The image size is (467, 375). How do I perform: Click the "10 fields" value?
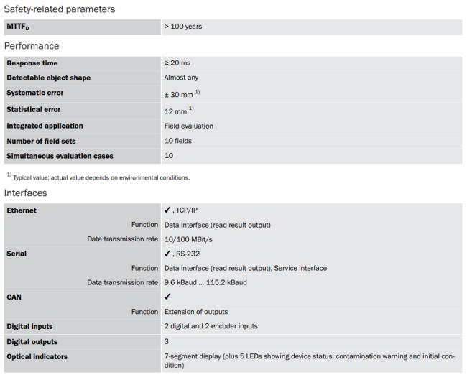(x=179, y=141)
